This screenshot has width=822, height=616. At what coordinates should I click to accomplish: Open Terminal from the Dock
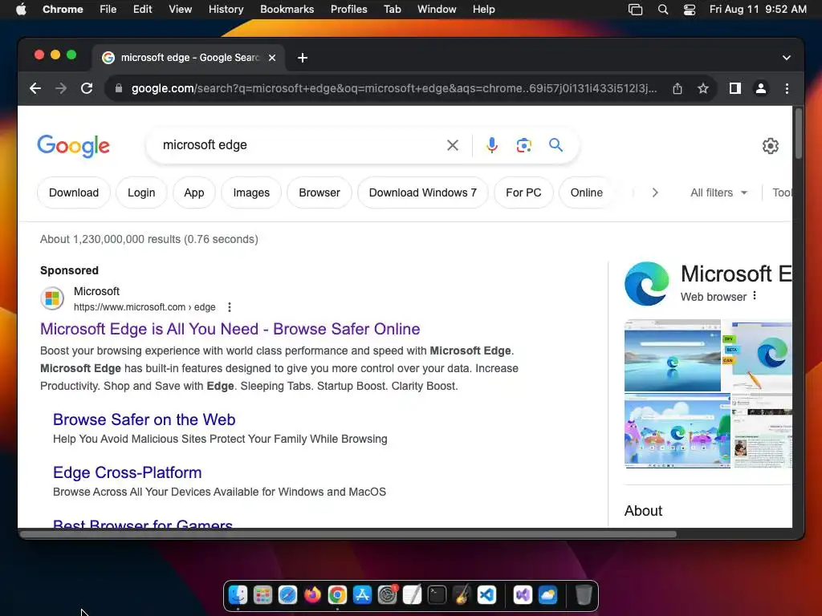pyautogui.click(x=437, y=595)
